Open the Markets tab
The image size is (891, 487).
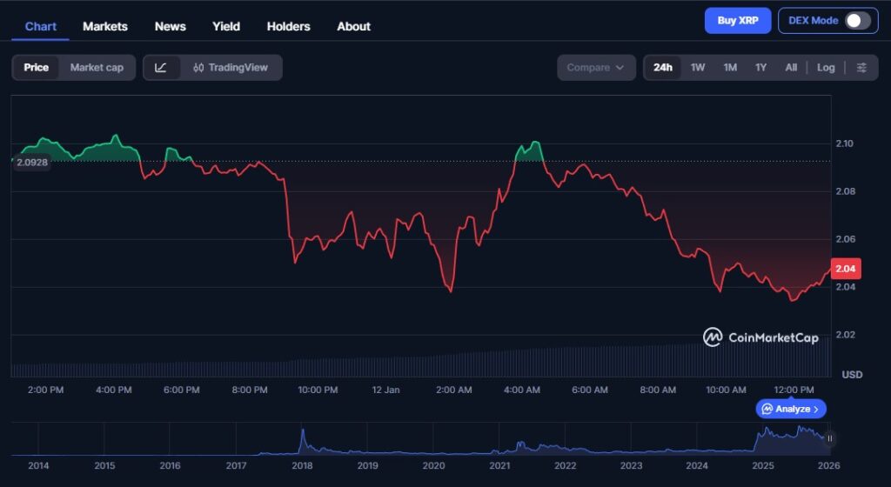click(x=105, y=26)
